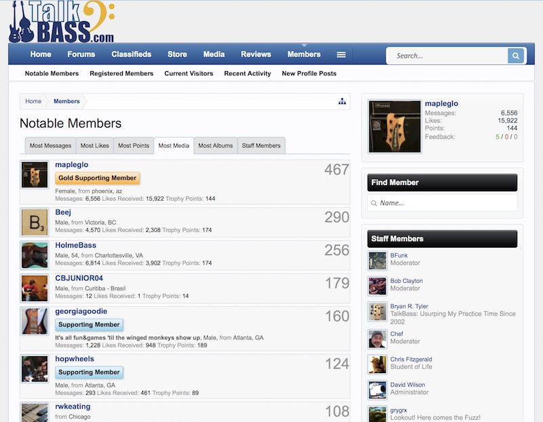The width and height of the screenshot is (543, 422).
Task: Switch to the Staff Members tab
Action: 261,146
